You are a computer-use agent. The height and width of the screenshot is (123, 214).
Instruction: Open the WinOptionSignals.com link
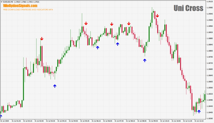point(20,6)
